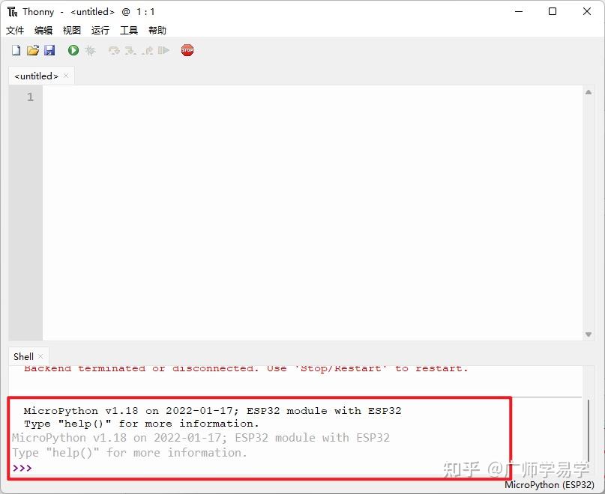This screenshot has width=605, height=494.
Task: Open the 视图 menu
Action: (x=71, y=30)
